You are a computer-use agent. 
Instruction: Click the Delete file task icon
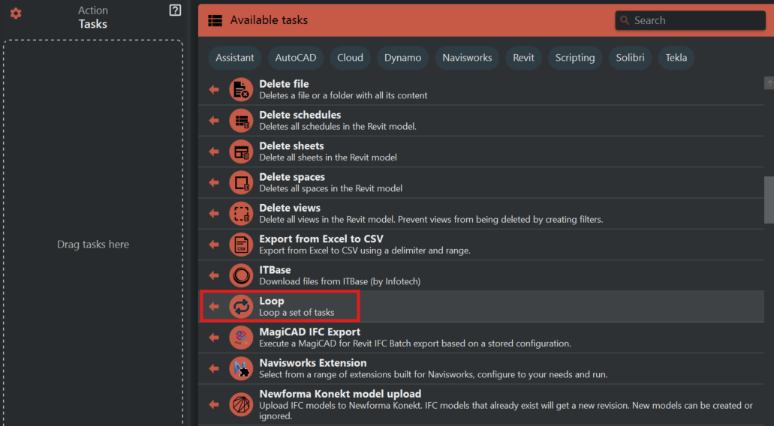point(241,89)
